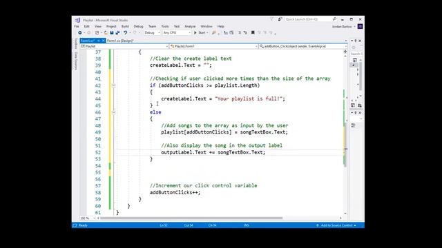Open the Team menu
Screen dimensions: 442x248
coord(152,26)
